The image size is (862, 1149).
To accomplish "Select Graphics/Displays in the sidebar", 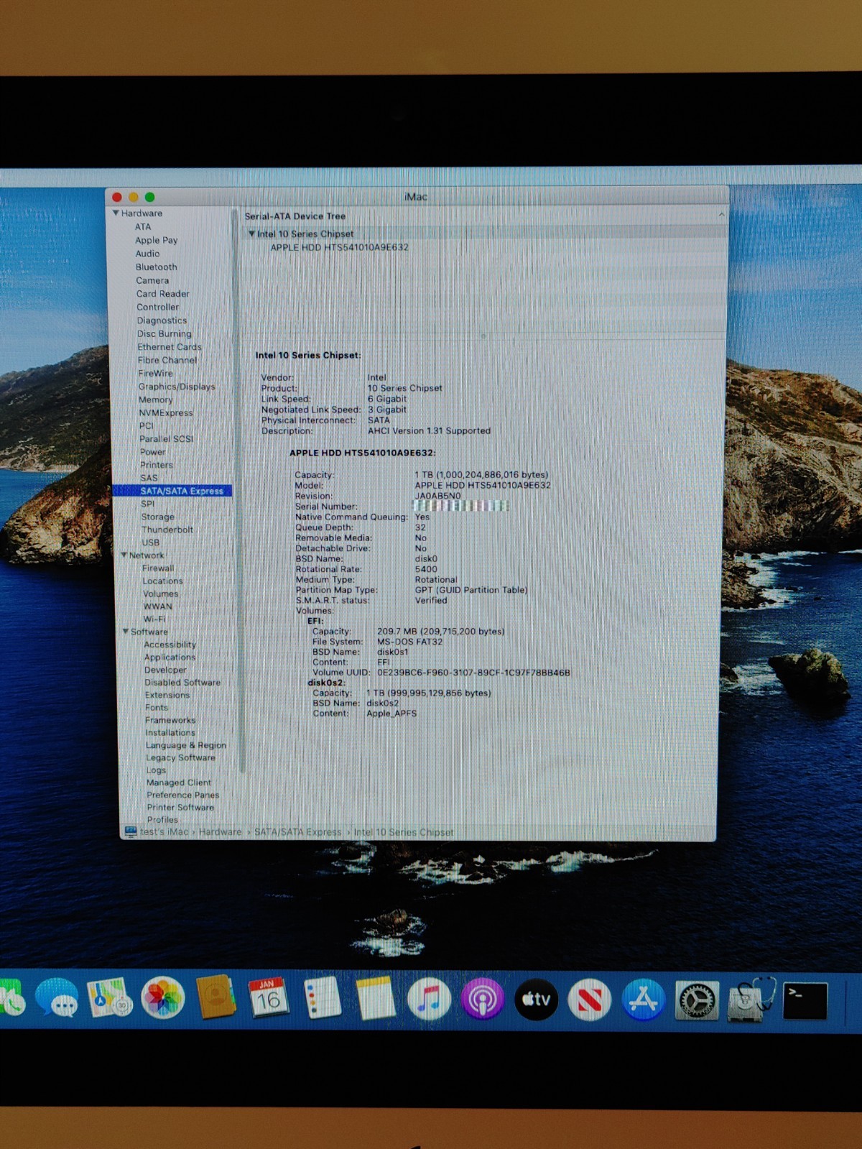I will [177, 387].
